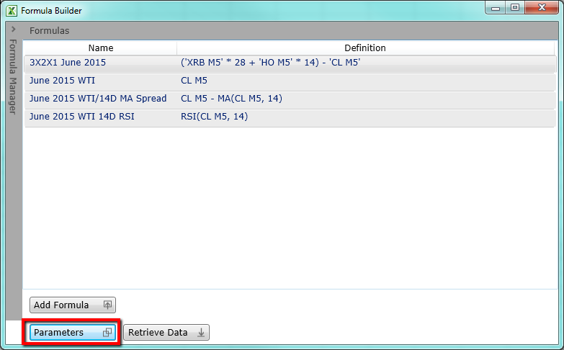Click the 3X2X1 crack spread definition cell
This screenshot has width=564, height=350.
[270, 63]
